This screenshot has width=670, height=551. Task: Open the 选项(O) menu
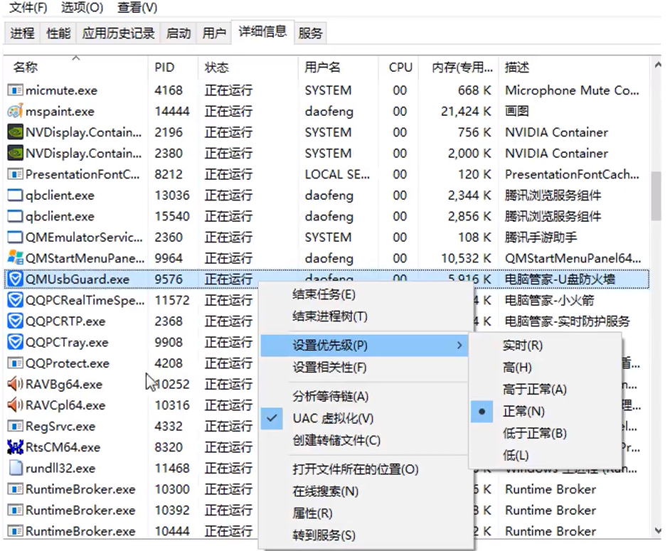(x=83, y=7)
